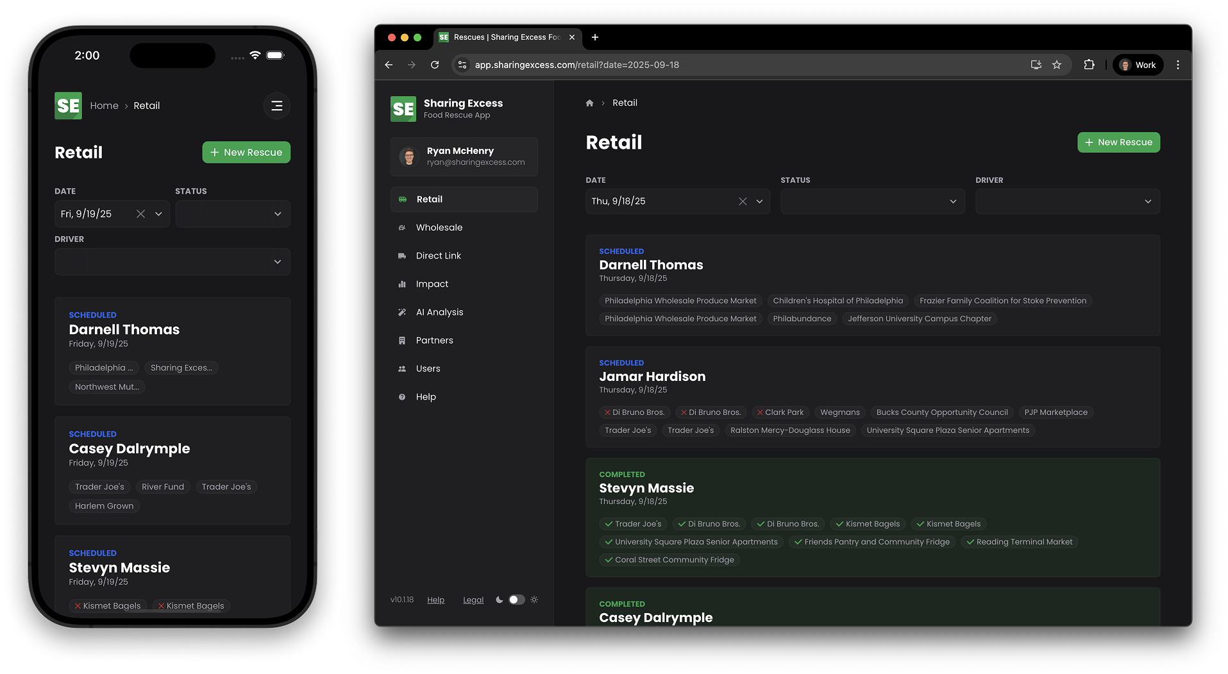The image size is (1228, 674).
Task: Open the mobile Driver dropdown
Action: [x=172, y=262]
